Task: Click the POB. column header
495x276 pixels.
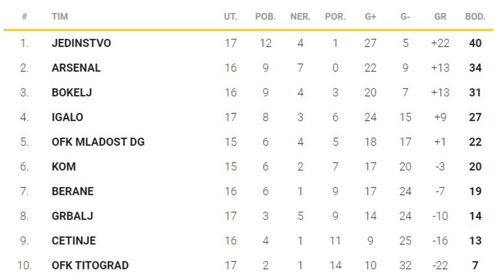Action: coord(265,17)
